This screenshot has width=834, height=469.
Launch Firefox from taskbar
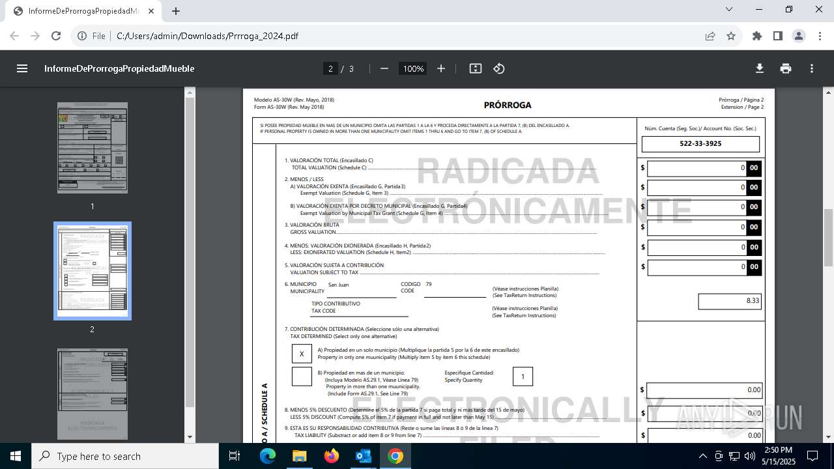click(x=332, y=456)
